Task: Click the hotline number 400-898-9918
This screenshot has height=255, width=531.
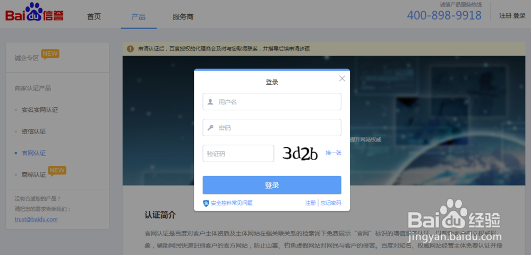Action: pyautogui.click(x=444, y=15)
